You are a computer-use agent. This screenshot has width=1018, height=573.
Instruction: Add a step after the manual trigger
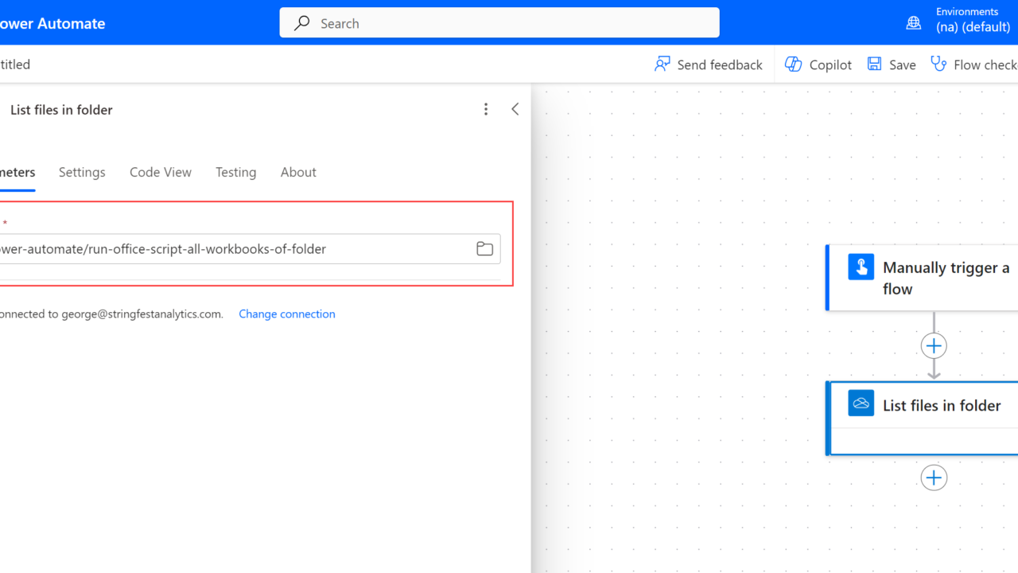pyautogui.click(x=934, y=346)
